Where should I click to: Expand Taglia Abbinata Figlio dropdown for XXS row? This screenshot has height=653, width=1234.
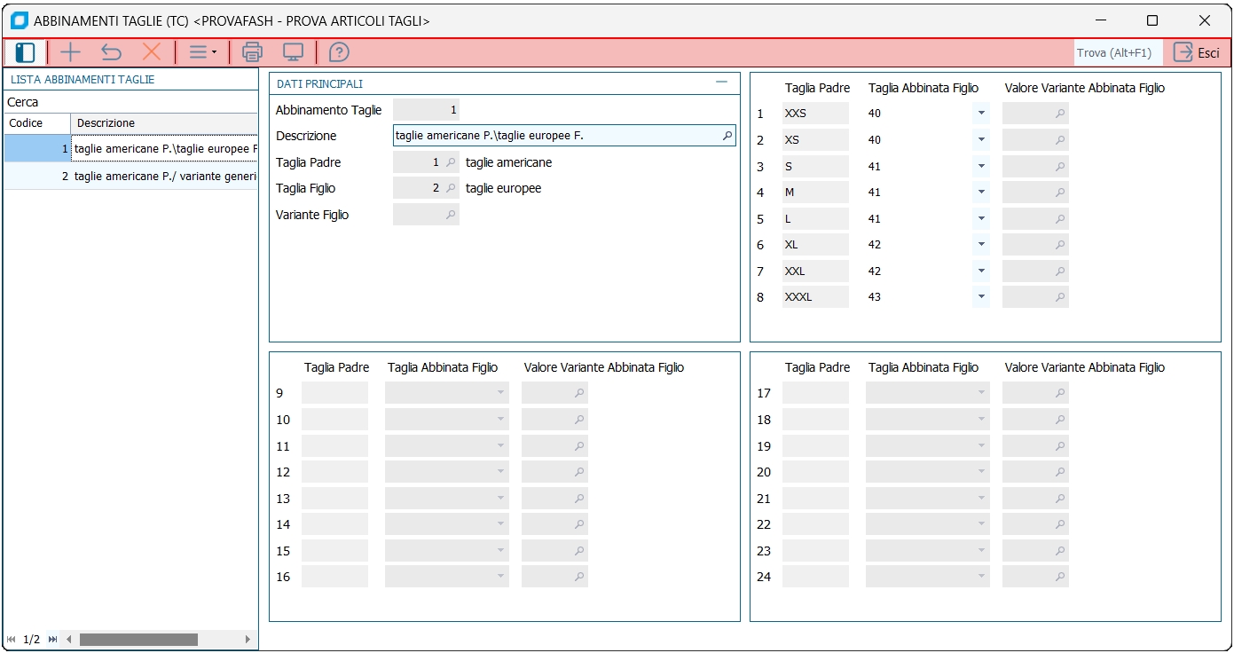(980, 114)
